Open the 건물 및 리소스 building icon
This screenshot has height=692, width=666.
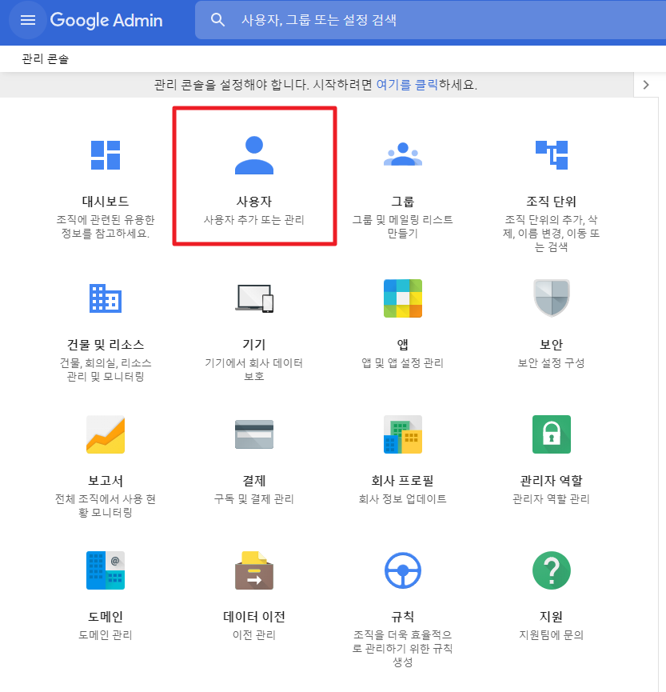[106, 298]
